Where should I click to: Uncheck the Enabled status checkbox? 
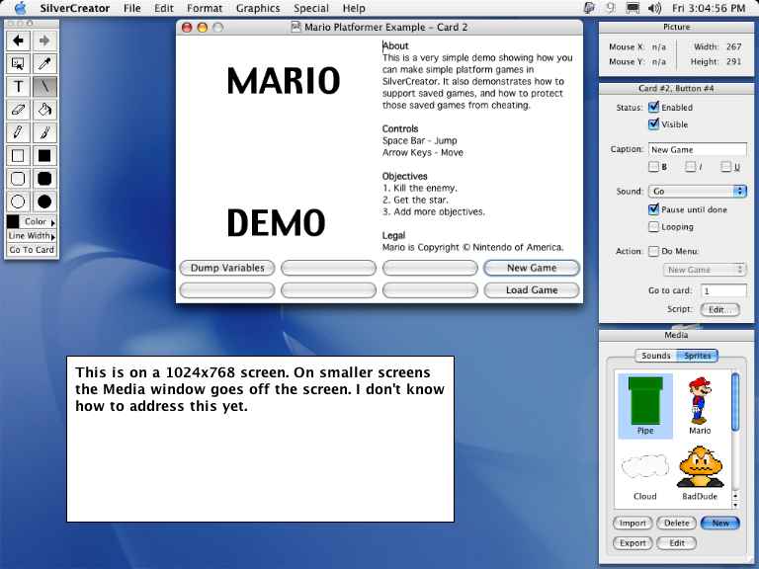pyautogui.click(x=653, y=107)
